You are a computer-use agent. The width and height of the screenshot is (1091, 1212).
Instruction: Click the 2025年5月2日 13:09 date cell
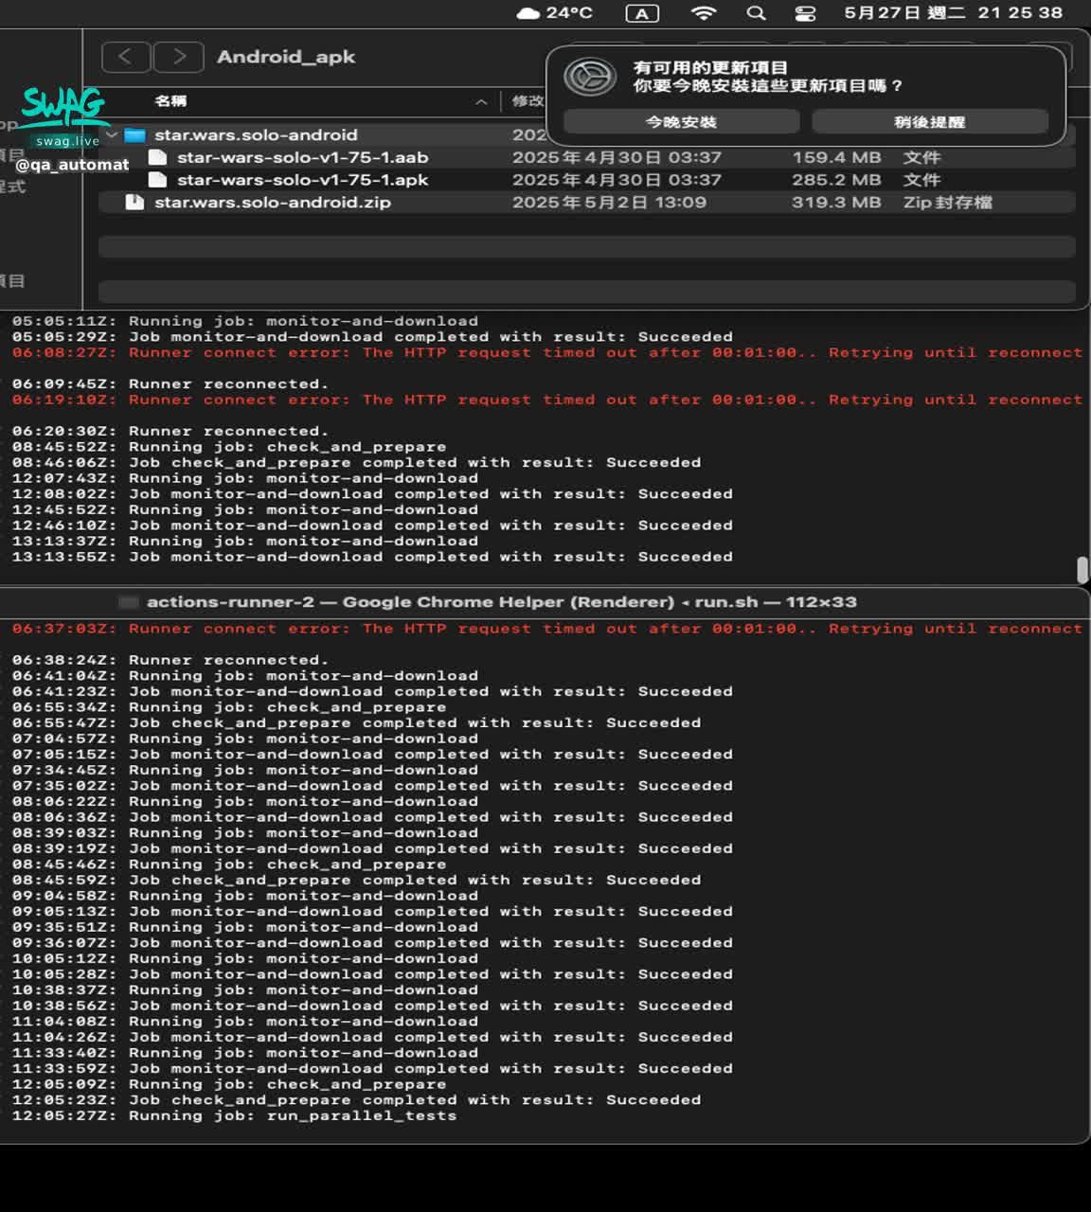[609, 203]
